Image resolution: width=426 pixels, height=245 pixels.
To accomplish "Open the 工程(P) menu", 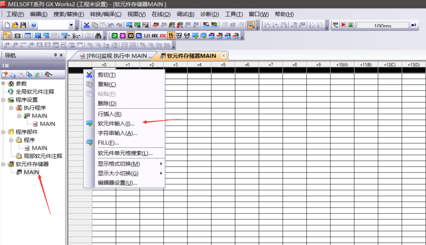I will [x=15, y=14].
